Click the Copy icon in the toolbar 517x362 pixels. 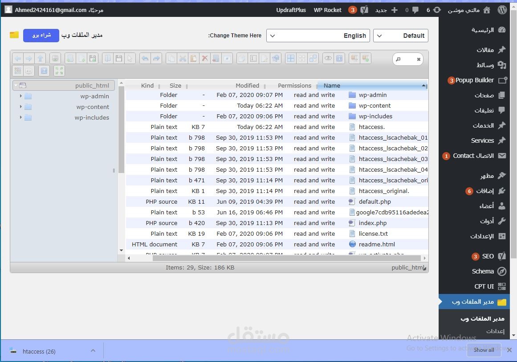pyautogui.click(x=171, y=59)
